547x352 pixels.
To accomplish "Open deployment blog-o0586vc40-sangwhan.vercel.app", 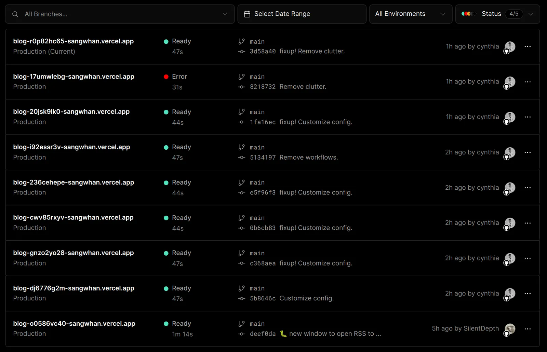I will coord(74,324).
